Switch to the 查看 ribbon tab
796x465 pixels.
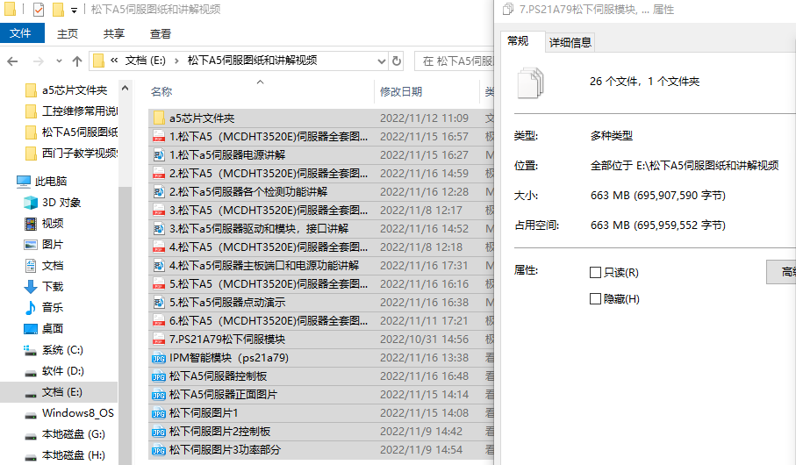tap(161, 34)
